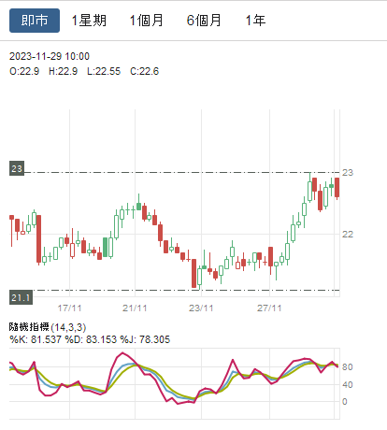
Task: Click the 21/11 date axis label
Action: click(135, 308)
